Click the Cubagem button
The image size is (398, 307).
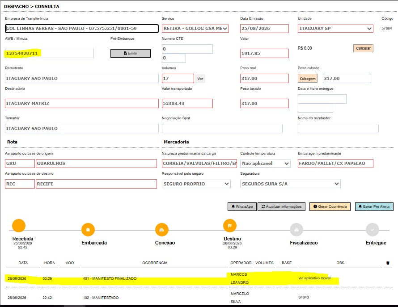308,79
